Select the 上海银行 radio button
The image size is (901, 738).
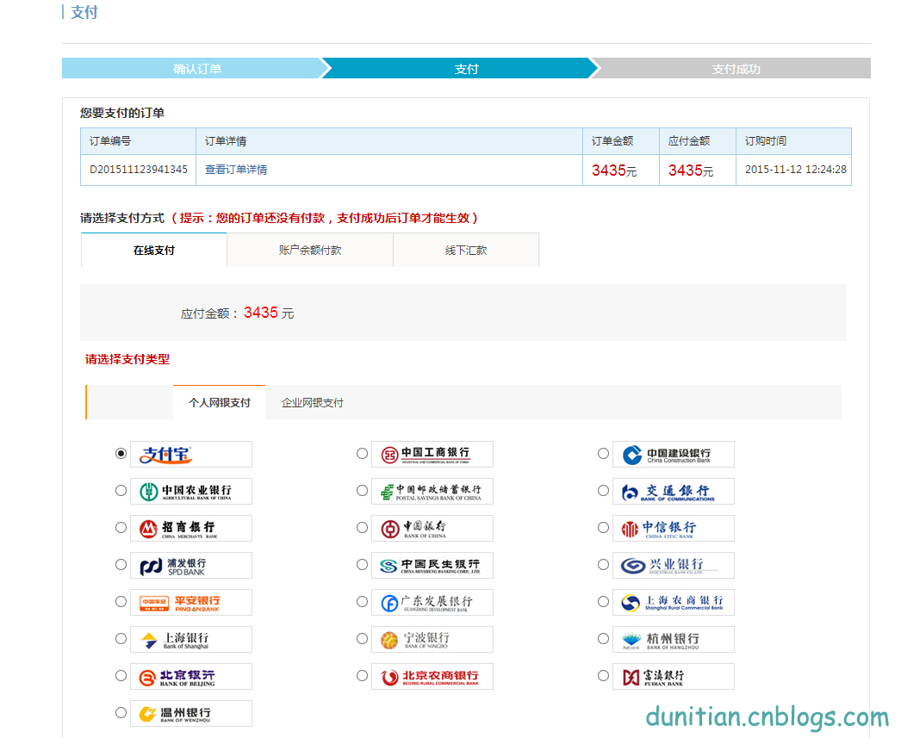click(x=121, y=639)
